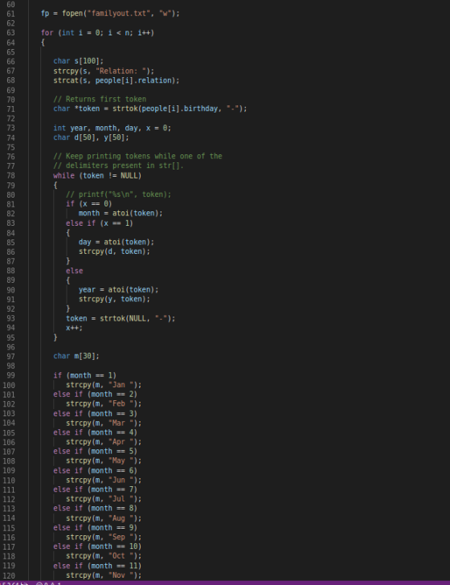Click the strcpy(m, "Sep ") line
450x585 pixels.
[x=104, y=537]
